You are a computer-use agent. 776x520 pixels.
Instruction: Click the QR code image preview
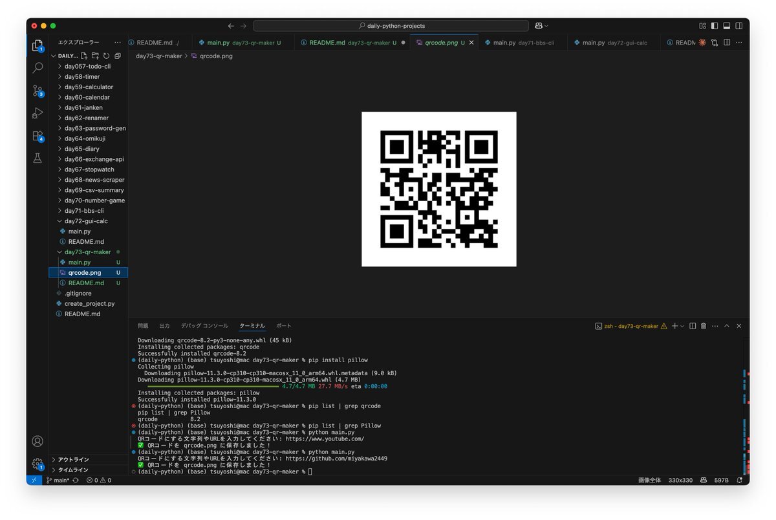(439, 189)
